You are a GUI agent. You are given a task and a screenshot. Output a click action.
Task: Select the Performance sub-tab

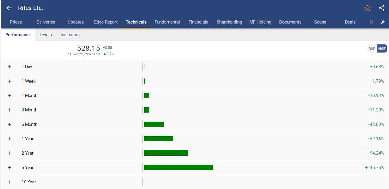tap(18, 35)
